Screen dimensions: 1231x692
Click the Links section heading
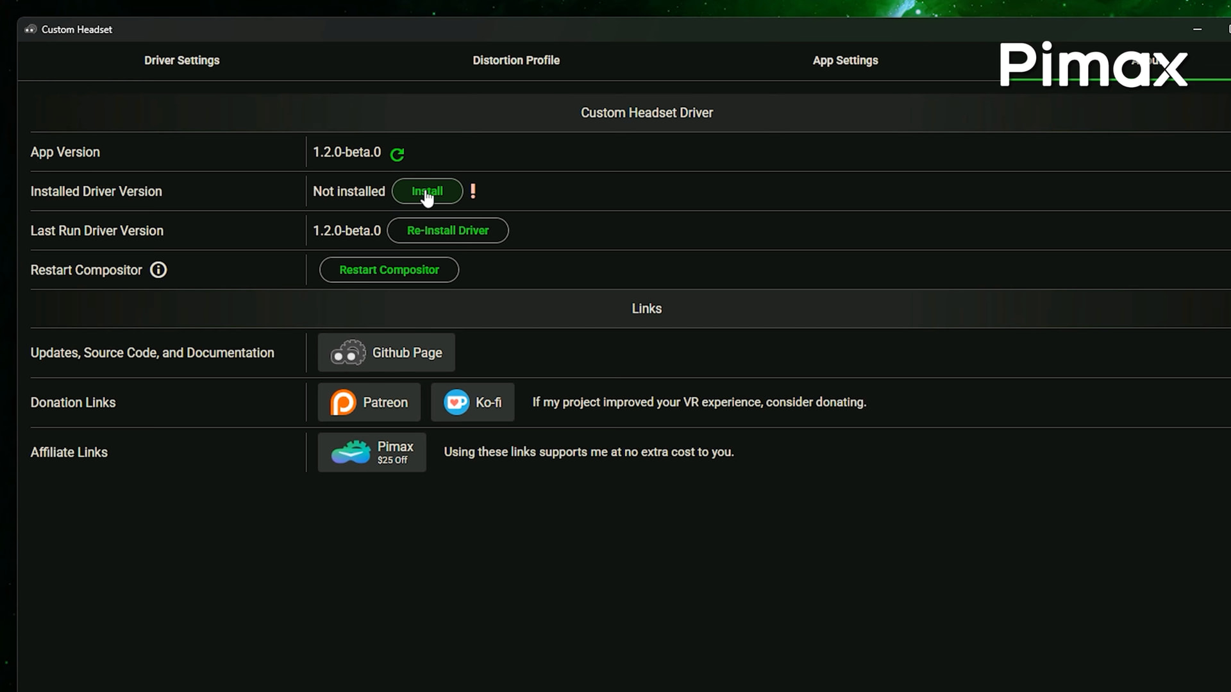point(647,308)
